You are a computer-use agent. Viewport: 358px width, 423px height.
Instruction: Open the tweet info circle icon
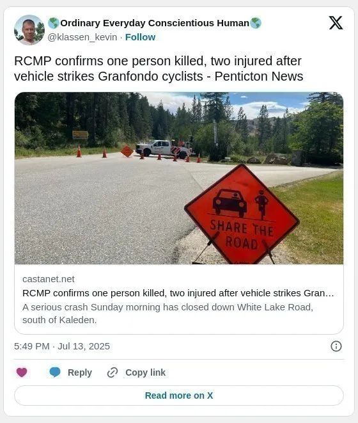336,346
